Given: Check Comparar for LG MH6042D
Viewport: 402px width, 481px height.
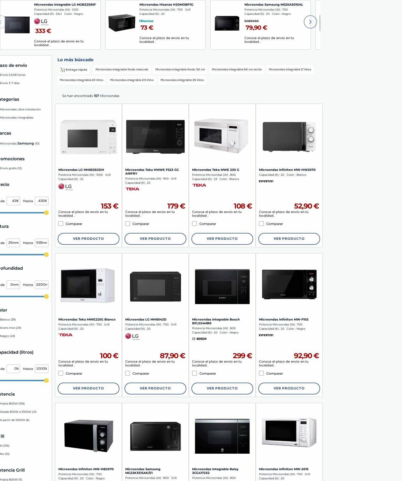Looking at the screenshot, I should [x=128, y=373].
